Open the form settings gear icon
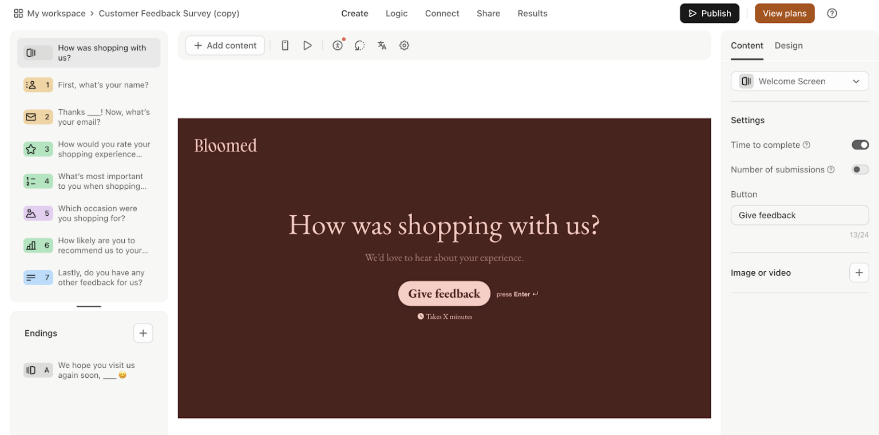This screenshot has width=879, height=435. click(x=404, y=45)
